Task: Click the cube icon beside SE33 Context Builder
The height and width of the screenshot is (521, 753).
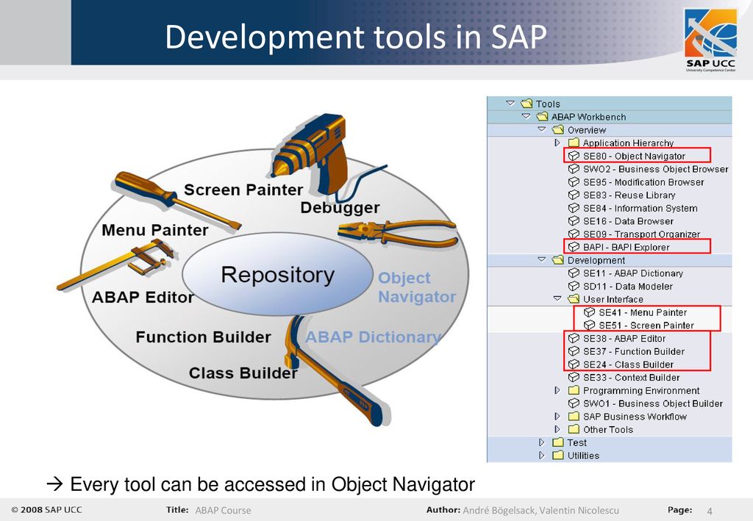Action: pyautogui.click(x=574, y=377)
